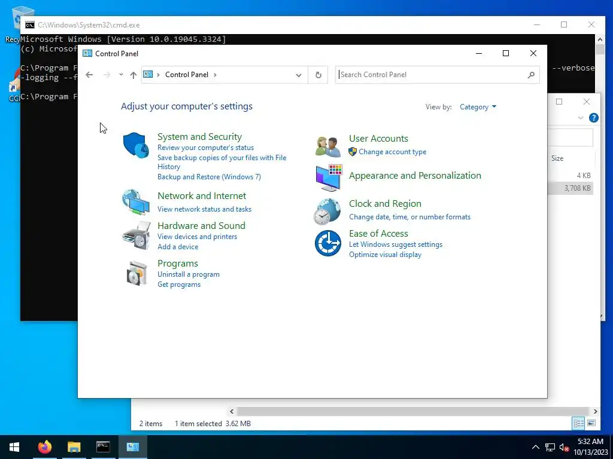
Task: Click Uninstall a program
Action: point(189,274)
